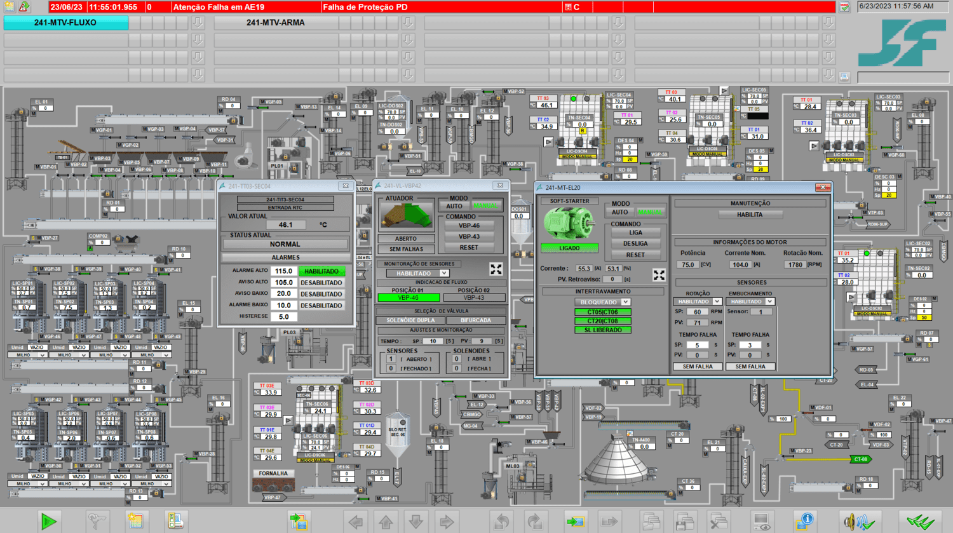
Task: Click the ALARME ALTO value field 115.0
Action: tap(284, 271)
